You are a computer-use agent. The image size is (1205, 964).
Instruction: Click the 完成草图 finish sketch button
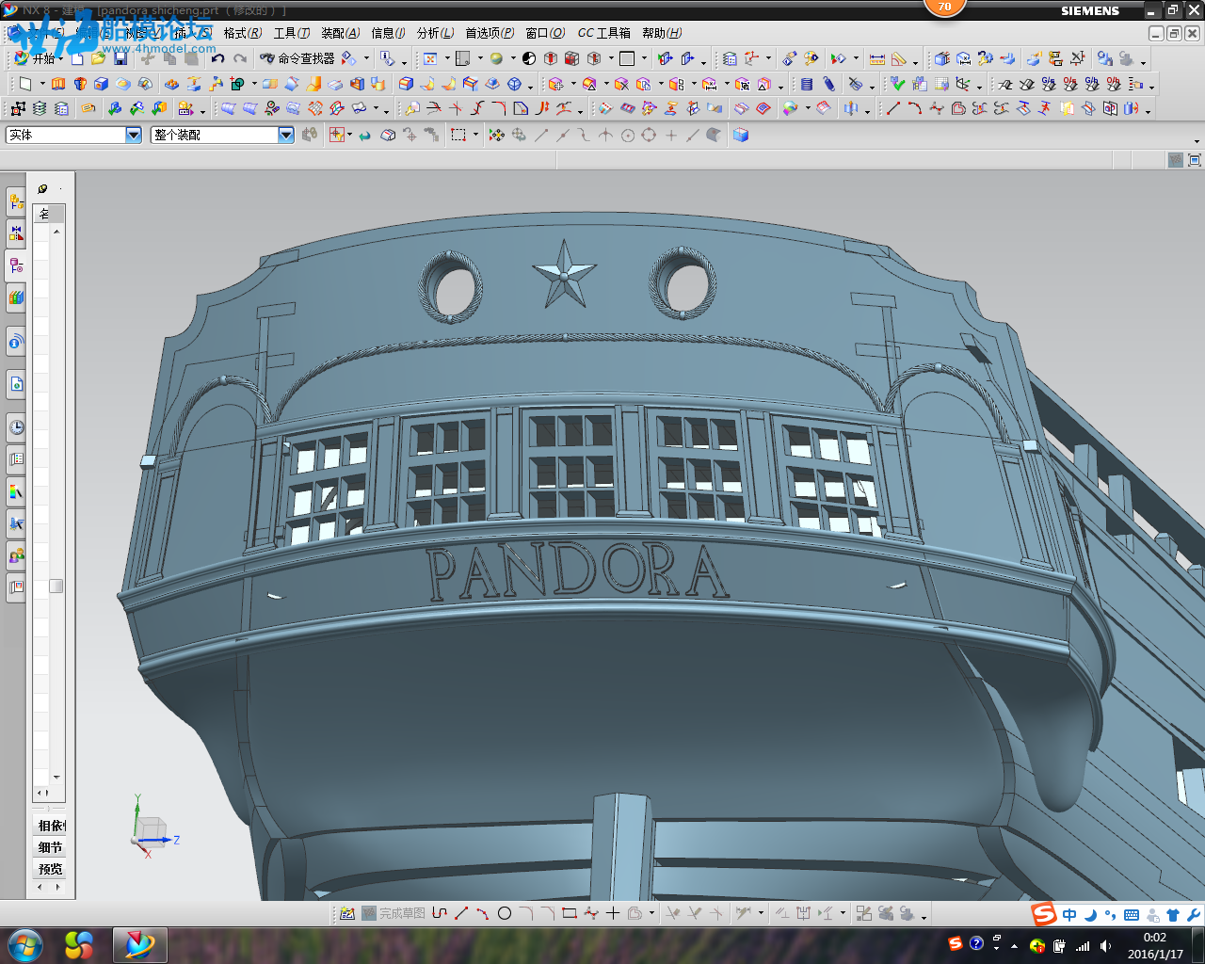pos(394,913)
